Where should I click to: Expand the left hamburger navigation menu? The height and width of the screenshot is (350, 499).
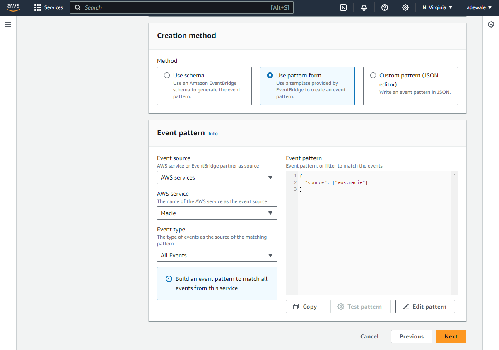(x=8, y=24)
